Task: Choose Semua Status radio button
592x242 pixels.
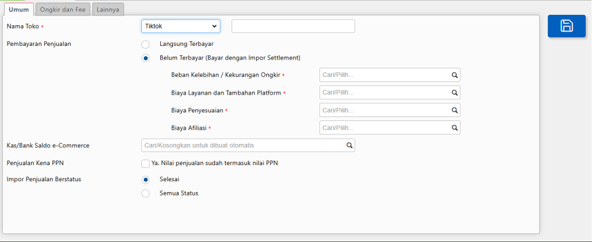Action: click(x=146, y=193)
